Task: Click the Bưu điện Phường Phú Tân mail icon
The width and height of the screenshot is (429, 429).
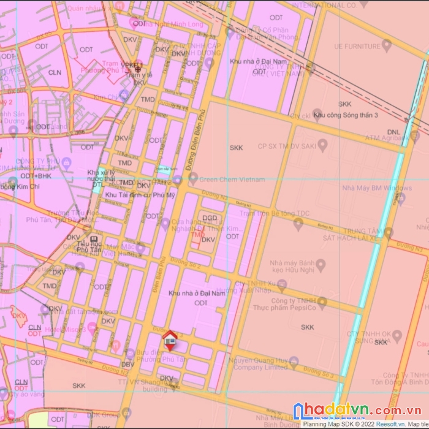Action: click(129, 354)
